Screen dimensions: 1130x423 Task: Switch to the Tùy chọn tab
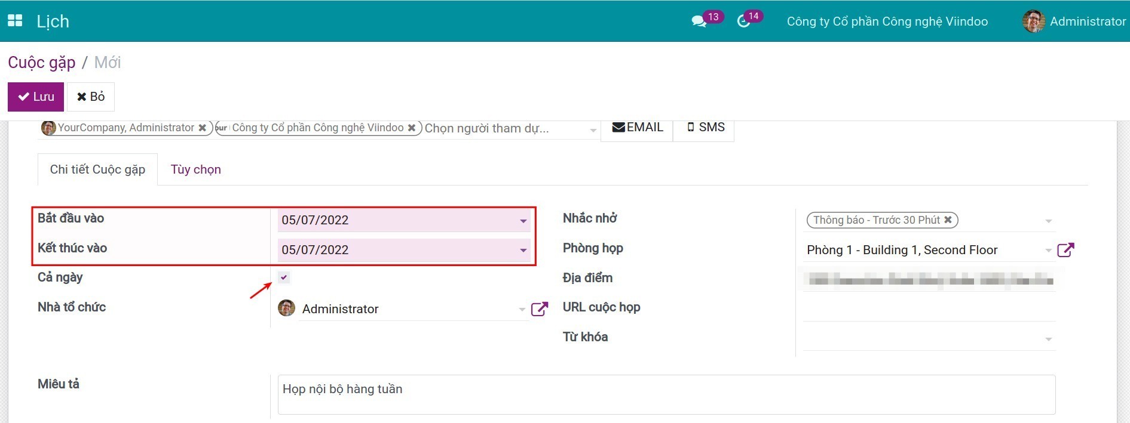(x=195, y=169)
